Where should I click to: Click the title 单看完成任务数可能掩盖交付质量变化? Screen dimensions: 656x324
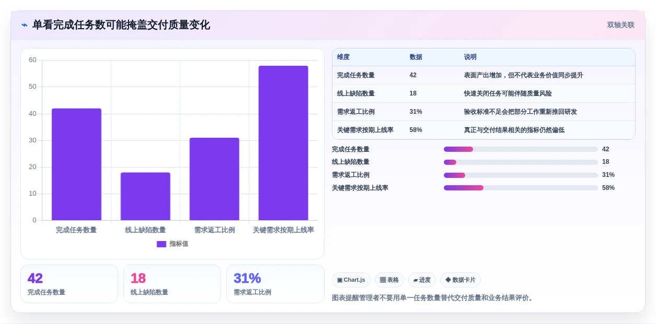(x=121, y=25)
